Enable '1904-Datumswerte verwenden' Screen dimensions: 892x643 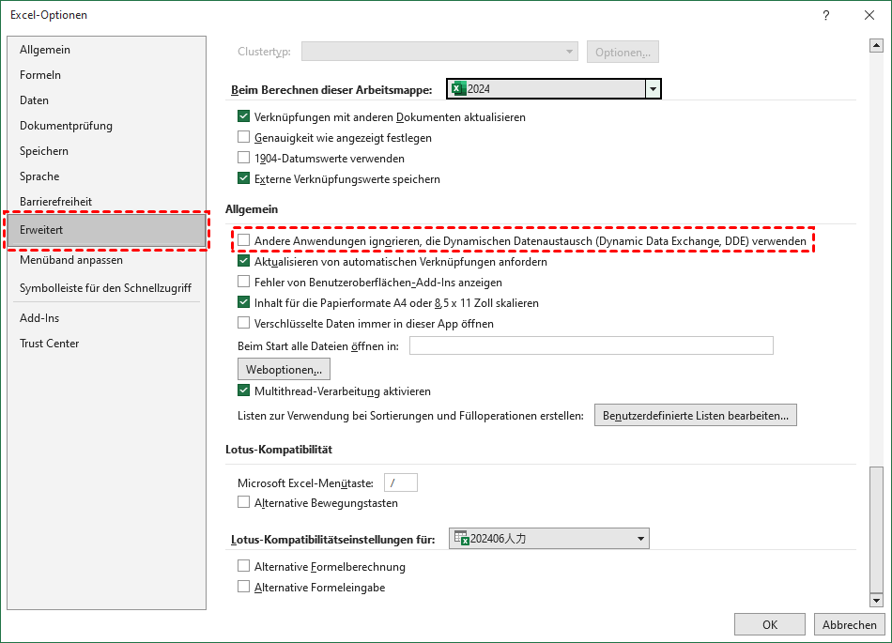[243, 158]
